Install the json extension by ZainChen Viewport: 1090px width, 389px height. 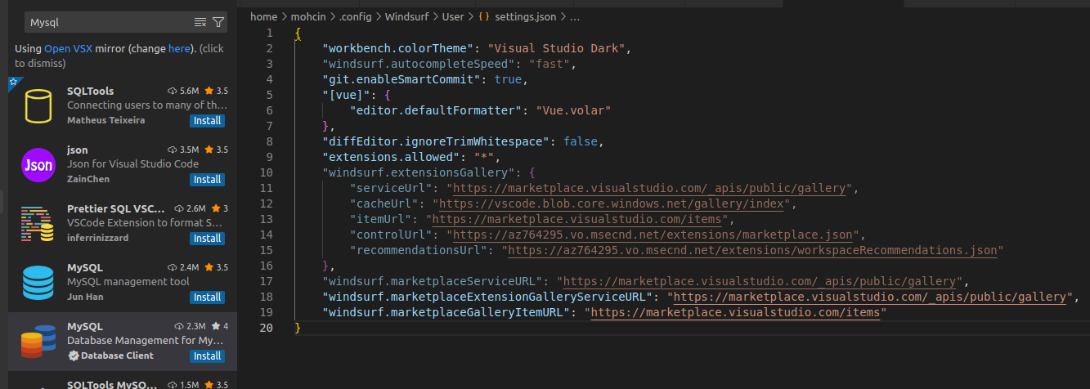(208, 180)
